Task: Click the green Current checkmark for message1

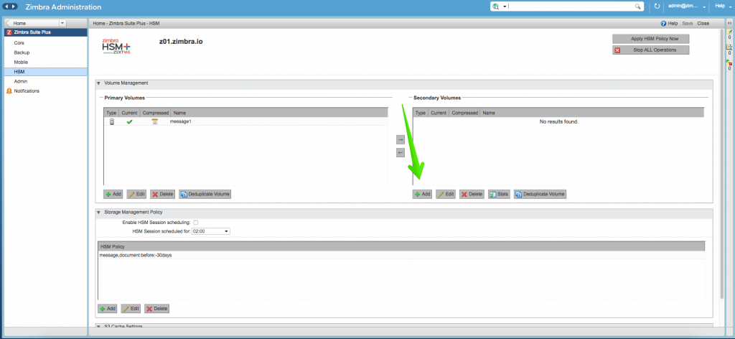Action: (x=129, y=122)
